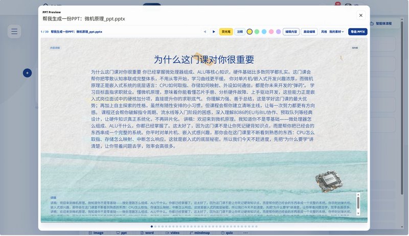Click the notes panel scrollbar thumb
Viewport: 409px width, 236px height.
358,203
